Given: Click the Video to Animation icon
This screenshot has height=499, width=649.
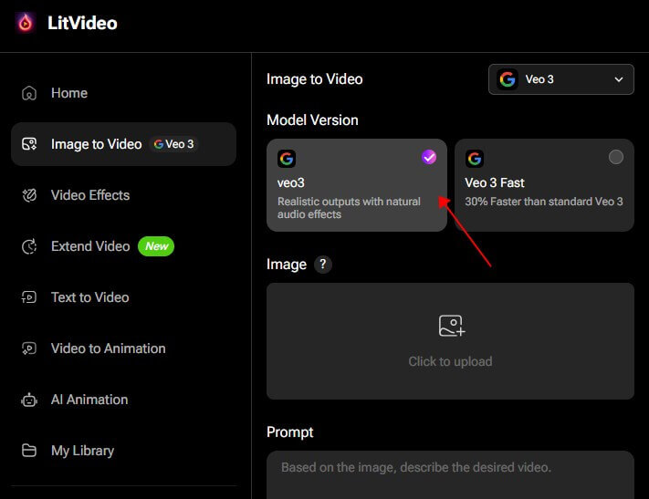Looking at the screenshot, I should pos(30,348).
